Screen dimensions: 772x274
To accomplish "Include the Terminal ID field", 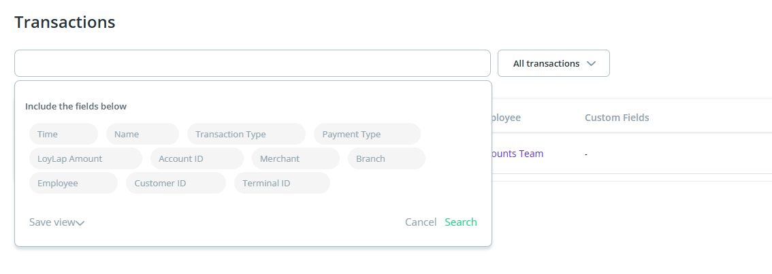I will 282,183.
